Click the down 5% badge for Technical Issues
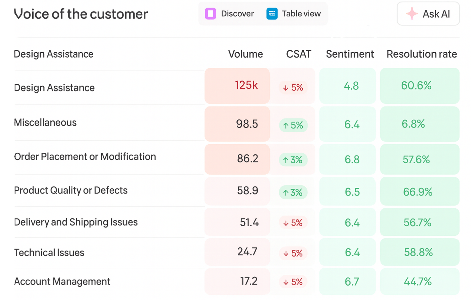The width and height of the screenshot is (471, 300). [x=293, y=253]
